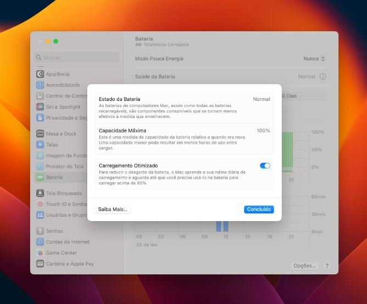The height and width of the screenshot is (304, 367).
Task: Click the Imagem de Fundo icon
Action: (40, 155)
